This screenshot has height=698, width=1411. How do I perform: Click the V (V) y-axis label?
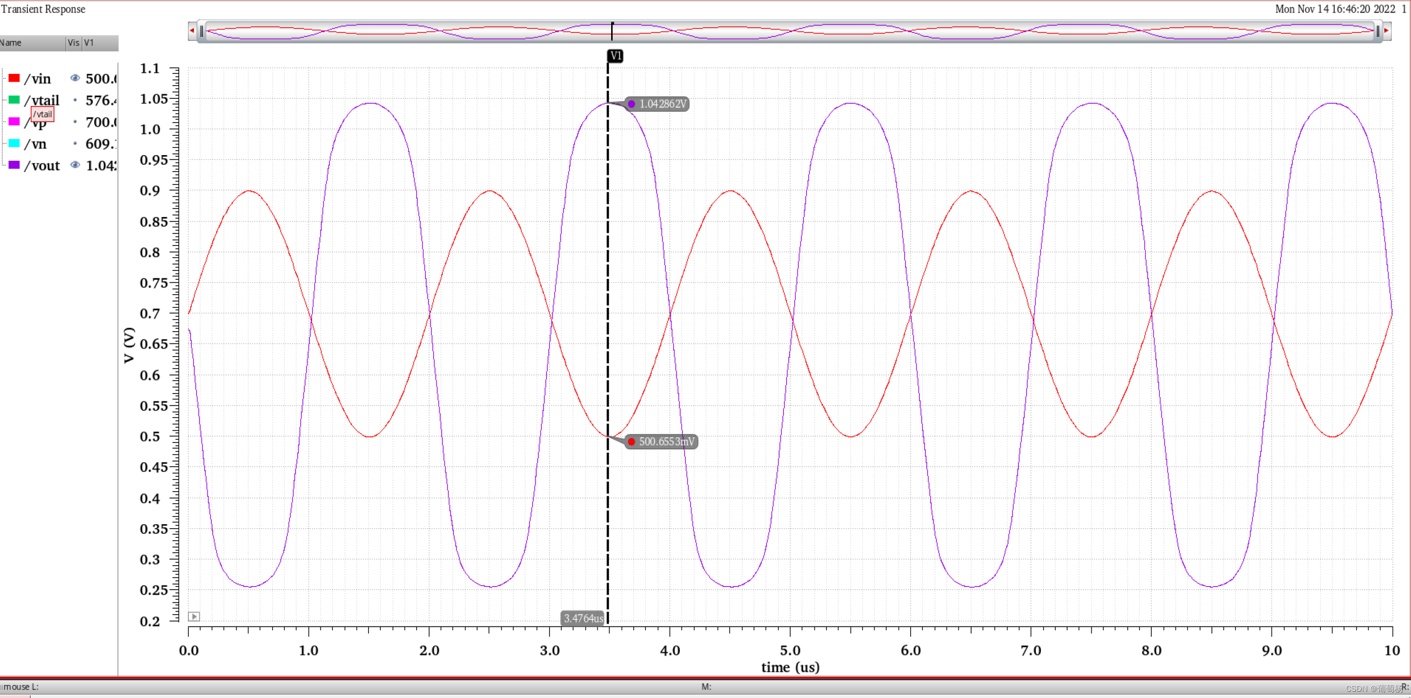pyautogui.click(x=129, y=345)
